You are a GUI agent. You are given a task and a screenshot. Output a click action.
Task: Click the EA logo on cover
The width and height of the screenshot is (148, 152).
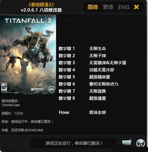(x=52, y=89)
